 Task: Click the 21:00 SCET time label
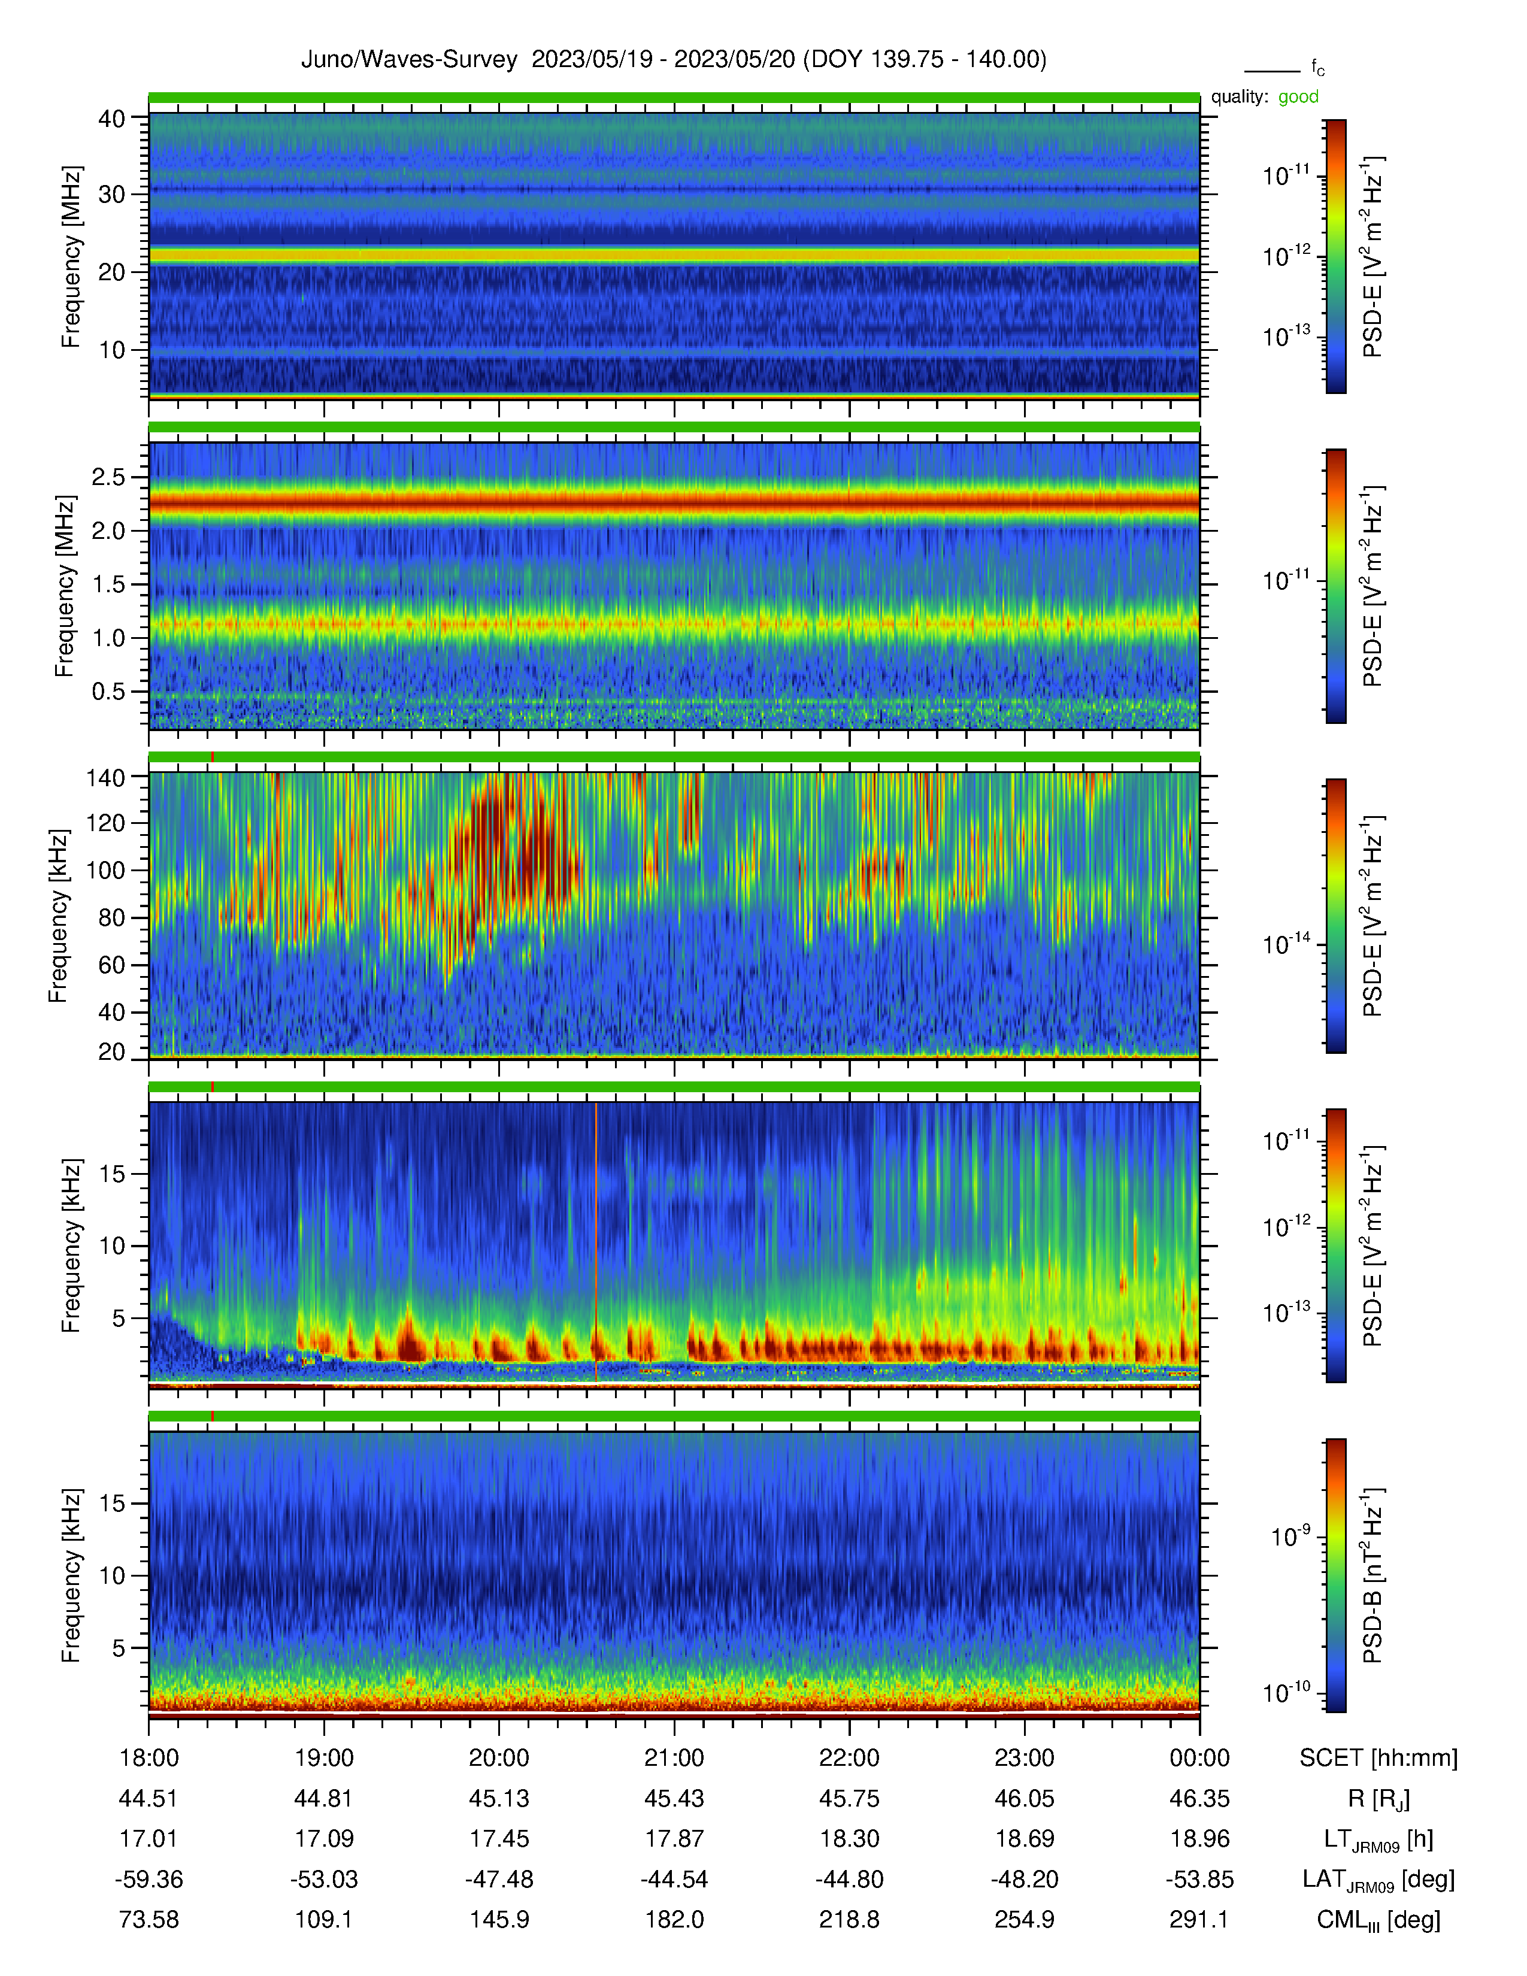(x=674, y=1758)
